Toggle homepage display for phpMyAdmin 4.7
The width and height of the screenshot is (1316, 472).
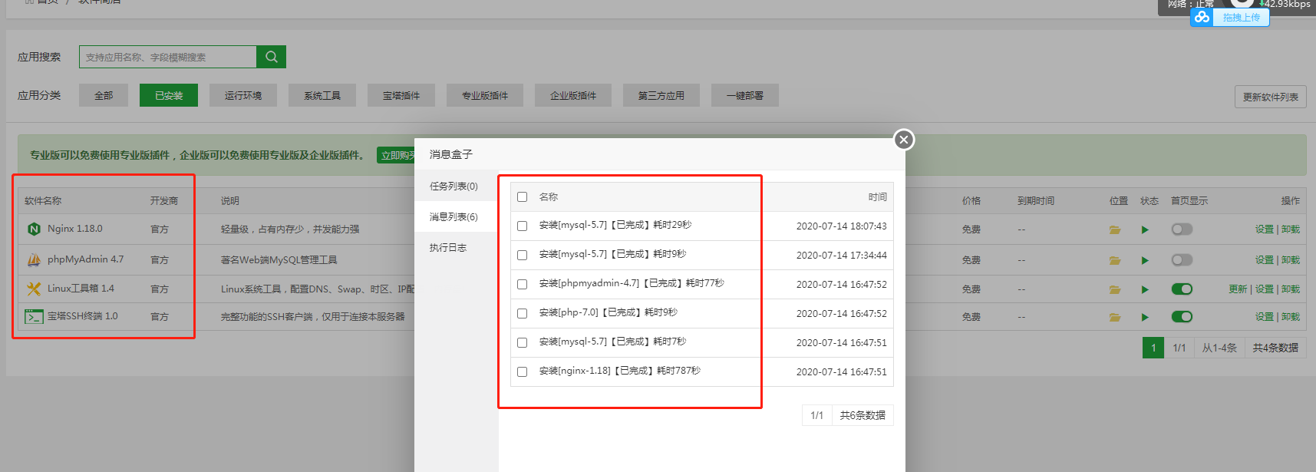coord(1182,259)
